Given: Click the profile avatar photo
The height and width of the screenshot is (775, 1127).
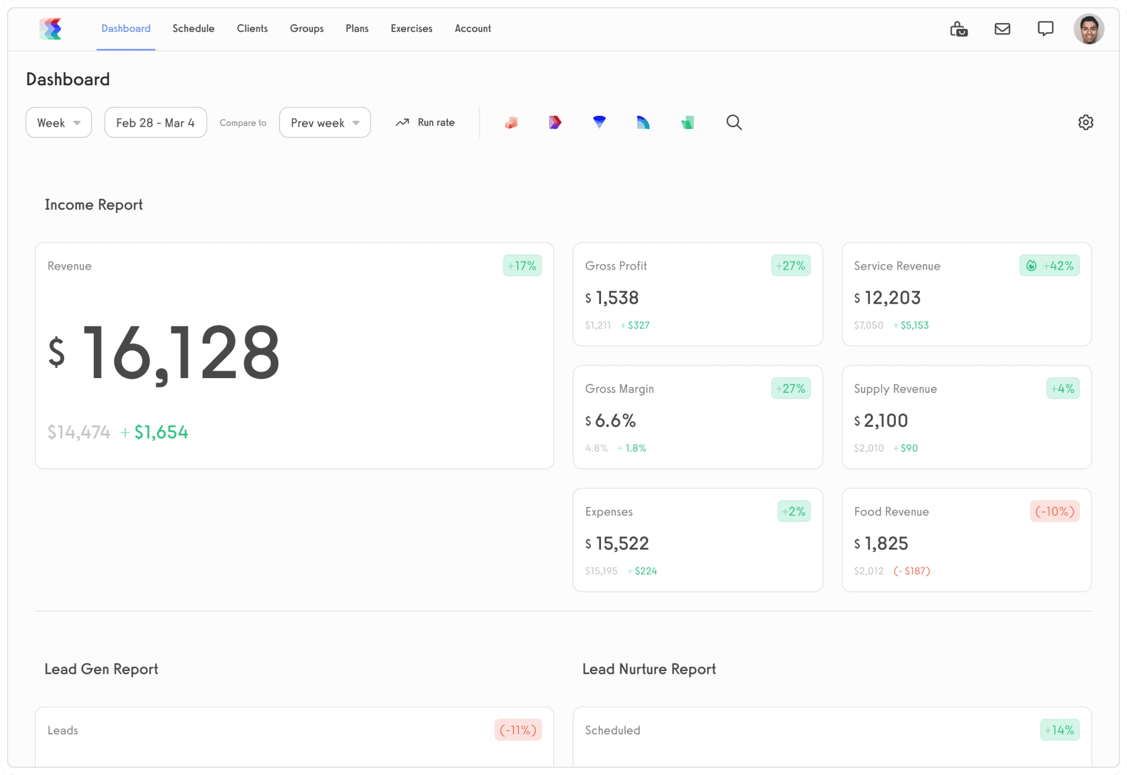Looking at the screenshot, I should tap(1089, 28).
